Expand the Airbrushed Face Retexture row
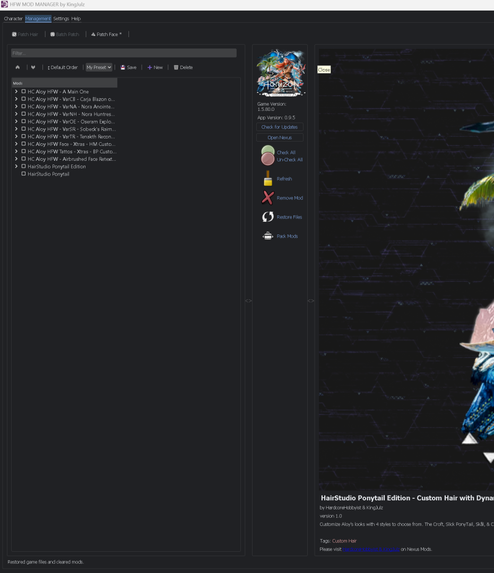 (x=16, y=159)
